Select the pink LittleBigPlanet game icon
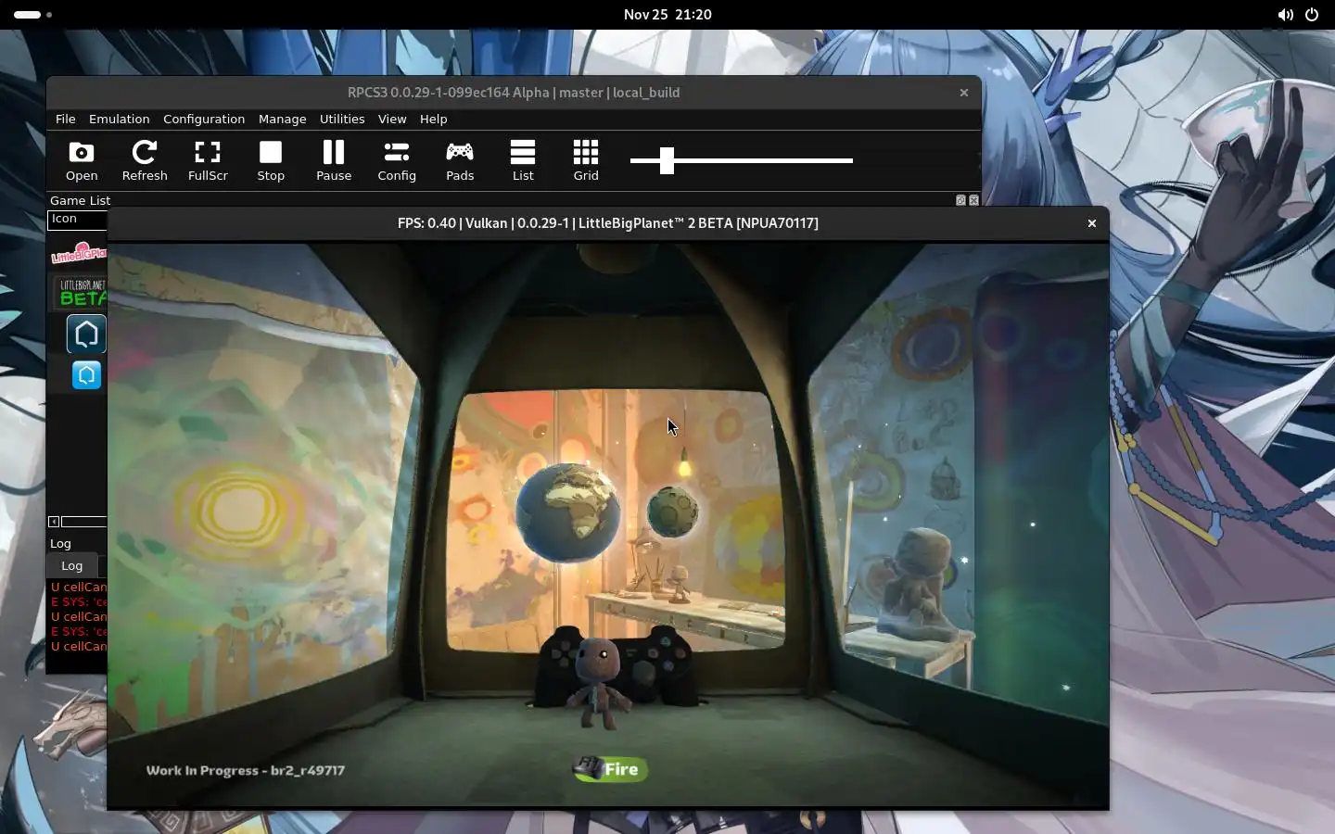This screenshot has width=1335, height=834. point(79,252)
